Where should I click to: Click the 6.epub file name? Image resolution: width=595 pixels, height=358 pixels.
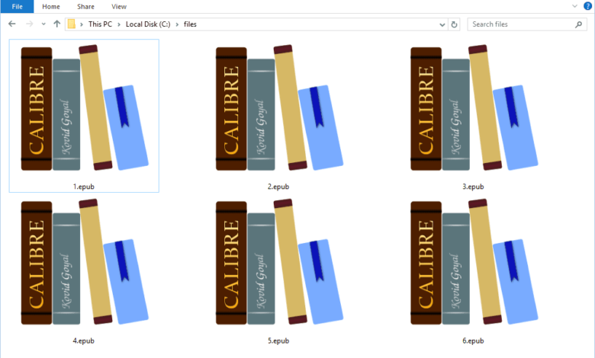click(473, 340)
